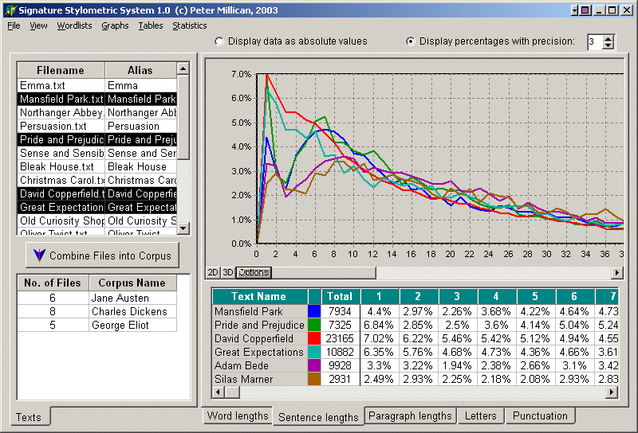This screenshot has height=433, width=638.
Task: Click No. of Files column header
Action: (x=53, y=283)
